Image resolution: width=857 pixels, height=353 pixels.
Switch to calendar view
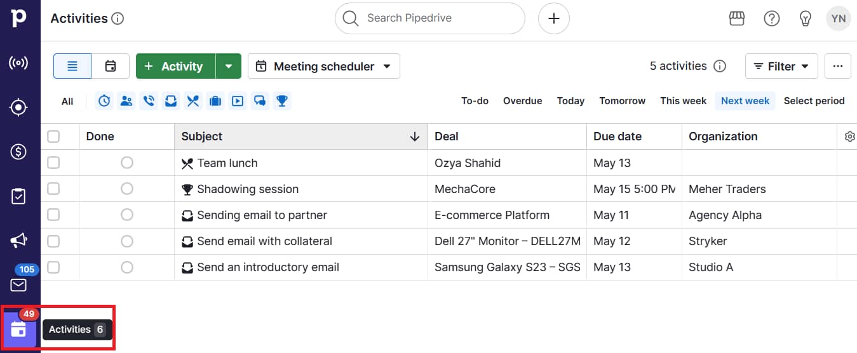pos(111,66)
